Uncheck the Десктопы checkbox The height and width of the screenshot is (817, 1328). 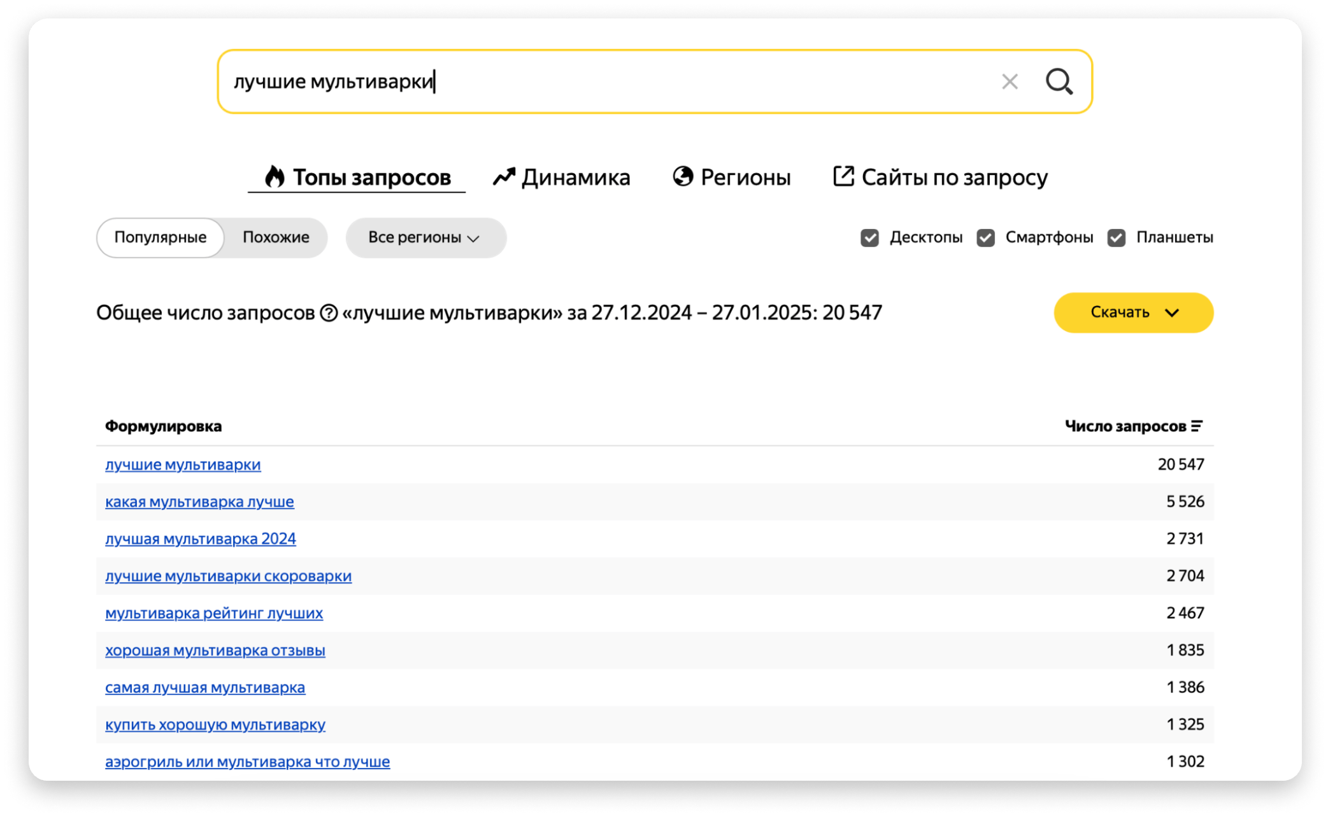[x=869, y=238]
